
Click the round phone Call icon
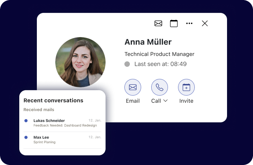pos(160,87)
